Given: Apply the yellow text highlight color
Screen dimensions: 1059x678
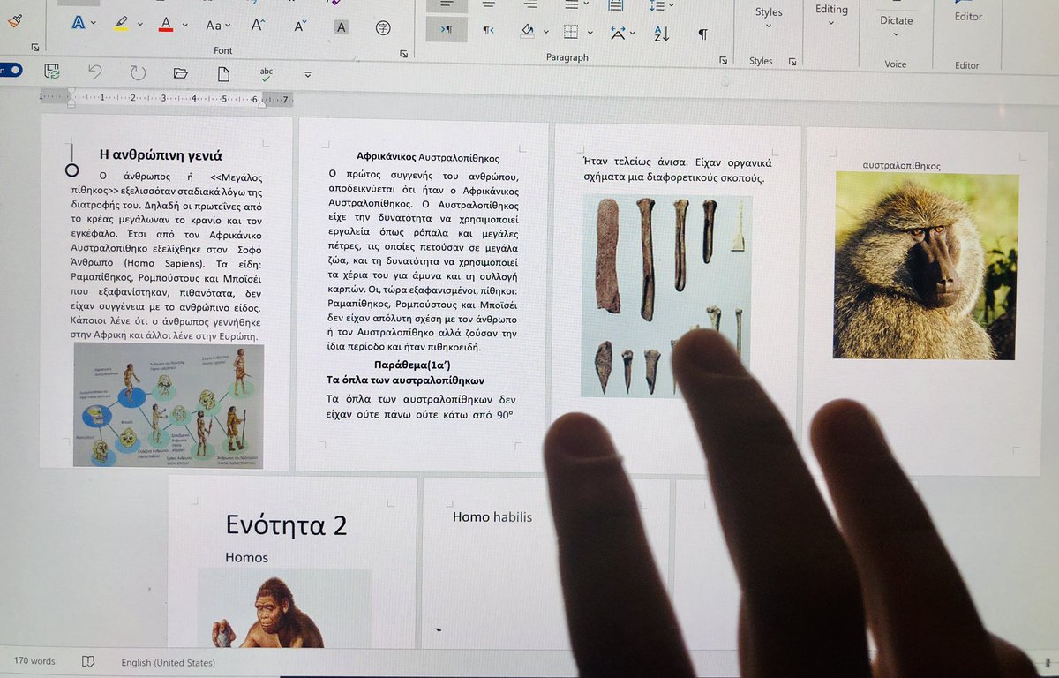Looking at the screenshot, I should [121, 25].
